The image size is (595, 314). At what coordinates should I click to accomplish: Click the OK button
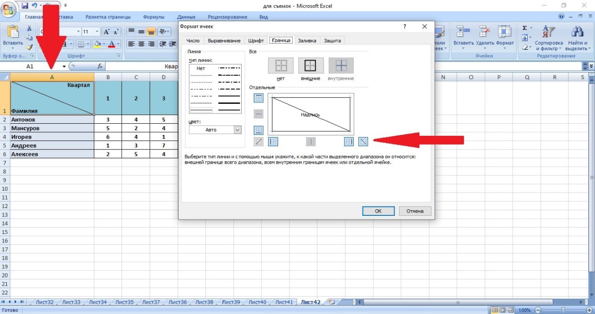pyautogui.click(x=378, y=211)
